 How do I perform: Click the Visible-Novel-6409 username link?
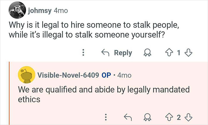pos(68,75)
